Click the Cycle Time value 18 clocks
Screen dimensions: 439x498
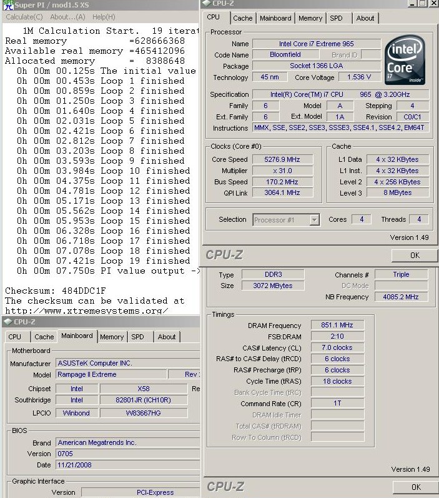pos(337,381)
